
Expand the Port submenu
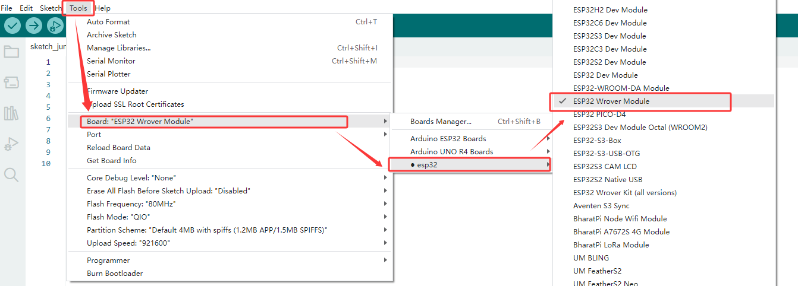click(230, 135)
